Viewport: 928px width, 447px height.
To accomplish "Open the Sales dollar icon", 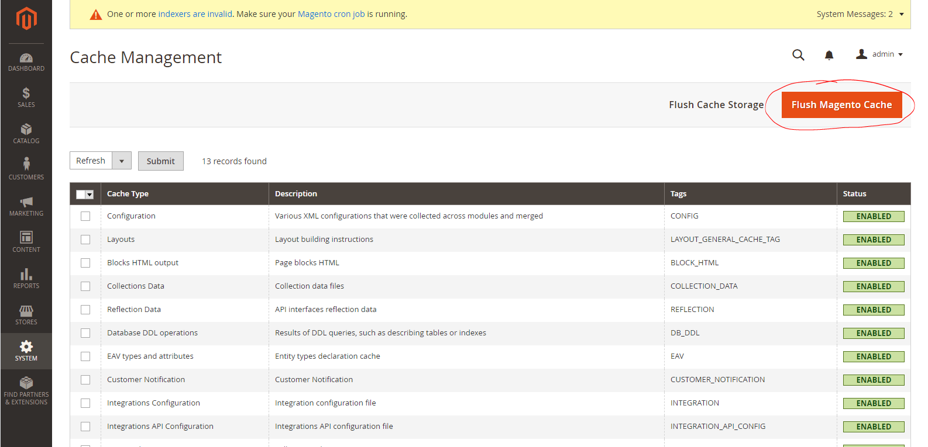I will 26,93.
